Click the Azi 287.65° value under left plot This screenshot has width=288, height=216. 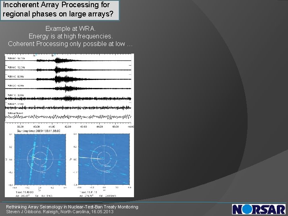(x=22, y=196)
